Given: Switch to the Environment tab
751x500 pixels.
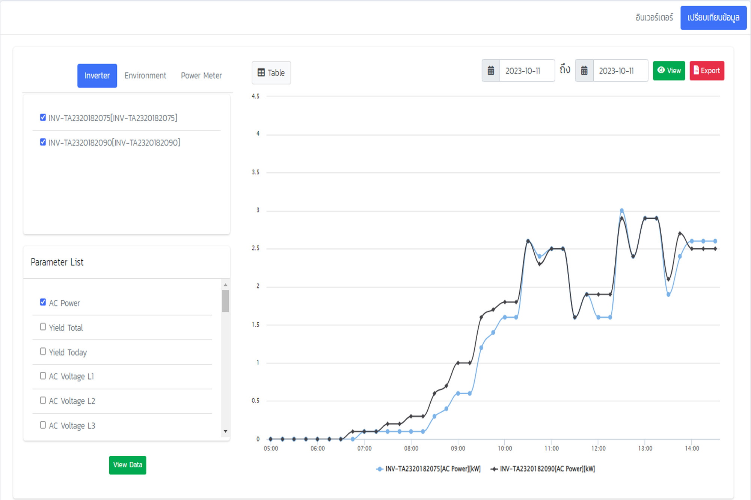Looking at the screenshot, I should [x=145, y=75].
